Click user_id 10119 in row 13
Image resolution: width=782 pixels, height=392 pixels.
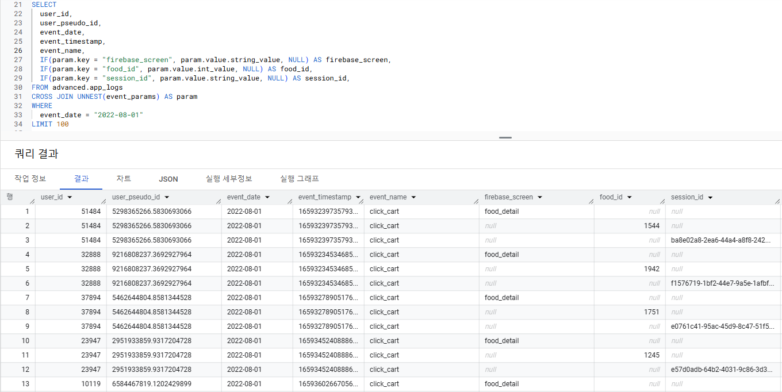(91, 384)
